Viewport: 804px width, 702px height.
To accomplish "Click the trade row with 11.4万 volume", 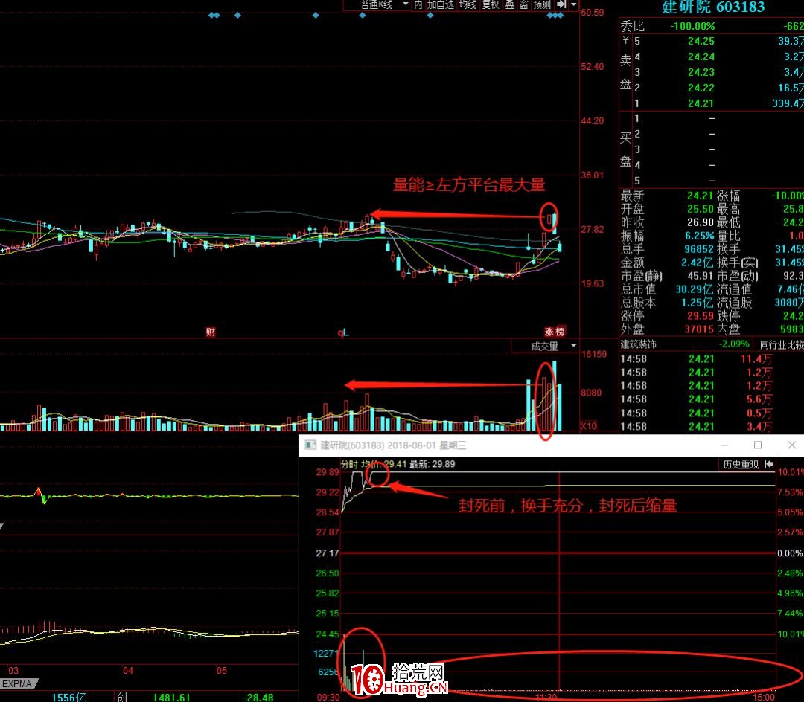I will (x=712, y=359).
